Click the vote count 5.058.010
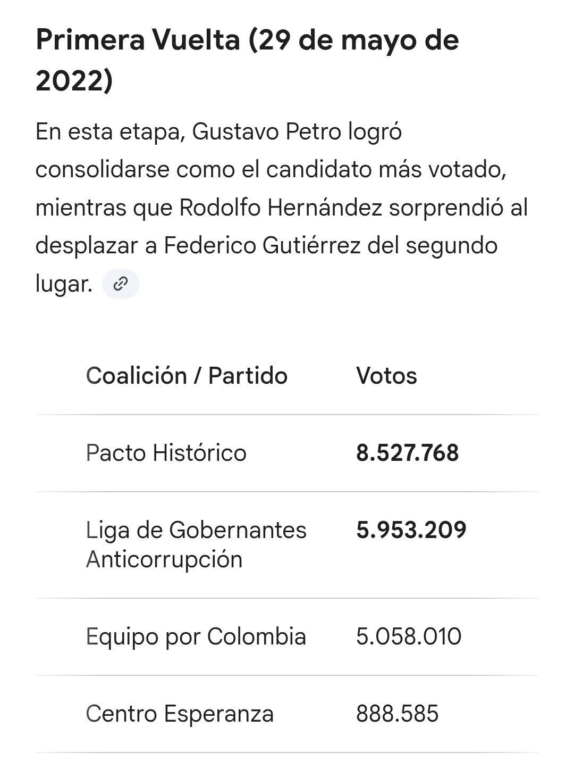 [x=408, y=637]
